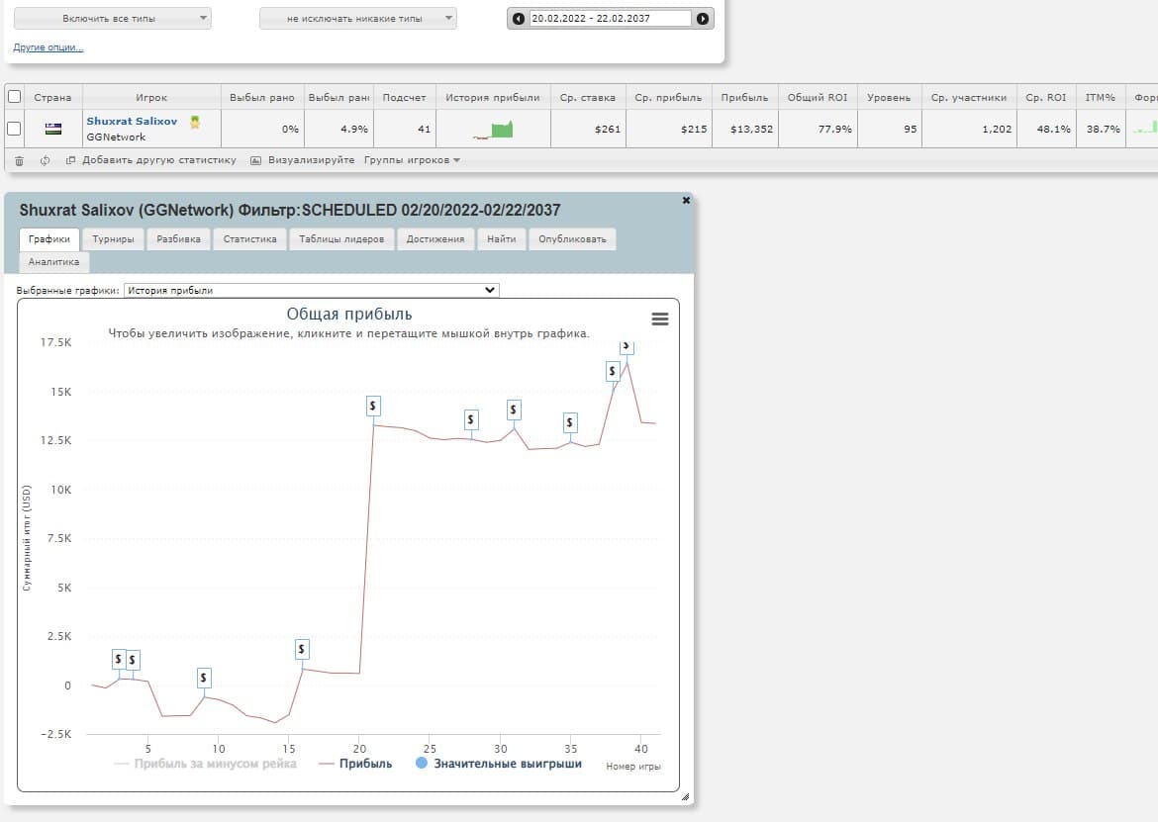This screenshot has width=1158, height=822.
Task: Open the Включить все типы dropdown
Action: click(x=112, y=19)
